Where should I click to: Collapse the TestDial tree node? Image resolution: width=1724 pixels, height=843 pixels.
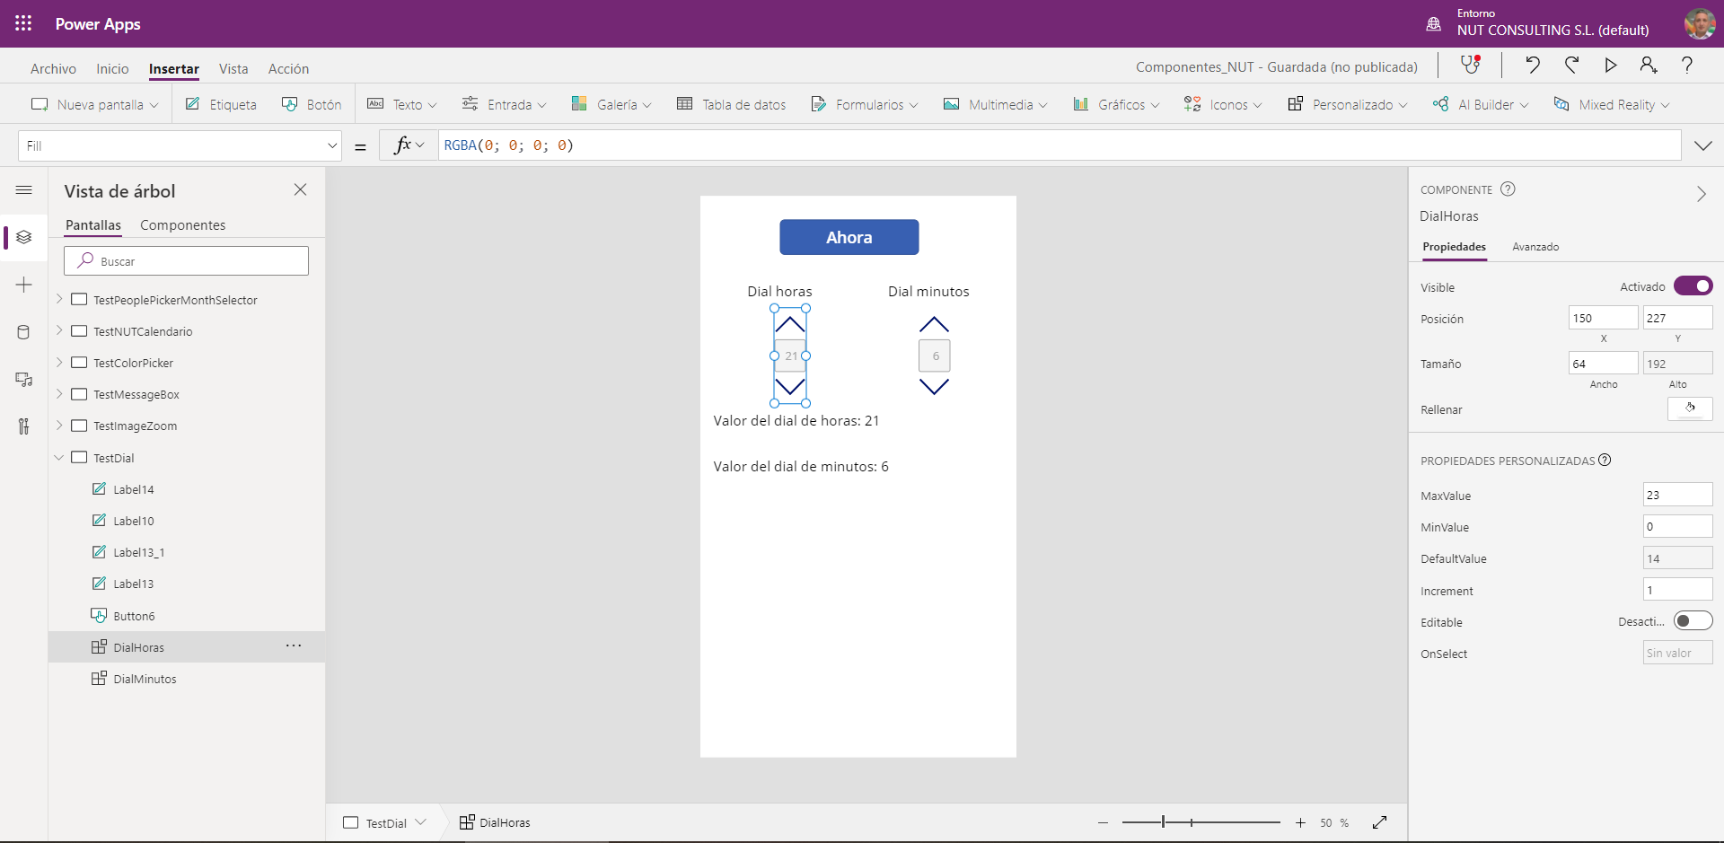coord(59,457)
